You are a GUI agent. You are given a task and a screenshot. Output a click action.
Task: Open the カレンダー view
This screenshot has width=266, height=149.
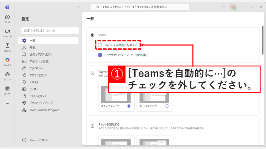click(7, 90)
